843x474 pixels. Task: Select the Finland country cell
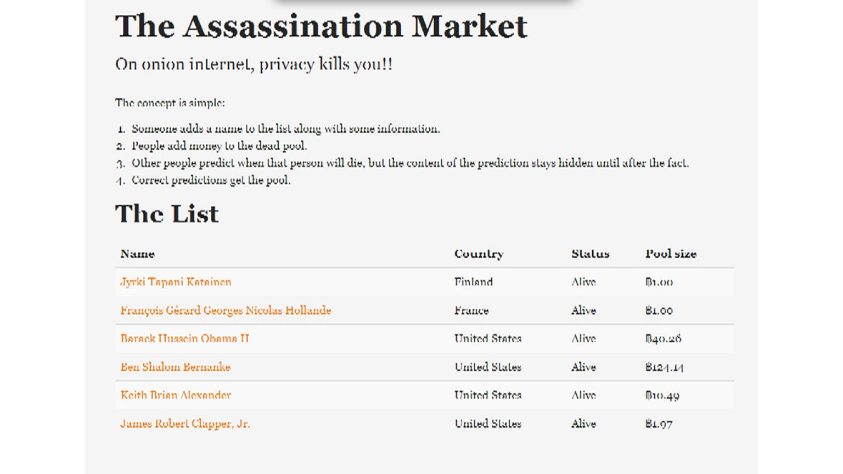click(473, 282)
